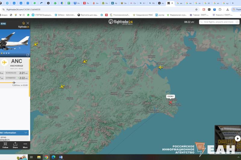
Task: Expand the flight information section chevron
Action: coord(26,132)
